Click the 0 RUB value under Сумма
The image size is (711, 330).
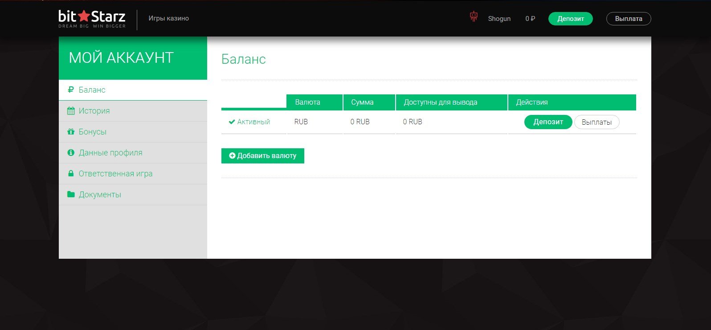pos(360,122)
